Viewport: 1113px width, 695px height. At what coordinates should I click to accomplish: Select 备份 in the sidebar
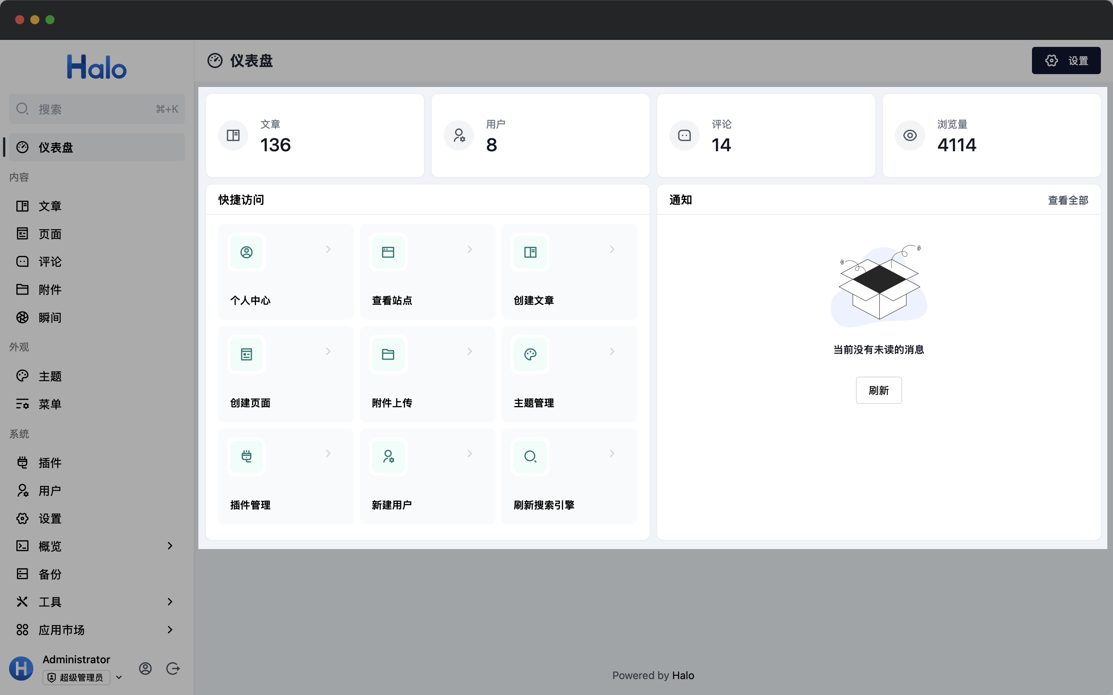coord(50,574)
